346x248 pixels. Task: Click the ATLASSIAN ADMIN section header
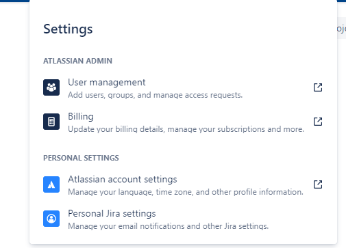tap(77, 61)
